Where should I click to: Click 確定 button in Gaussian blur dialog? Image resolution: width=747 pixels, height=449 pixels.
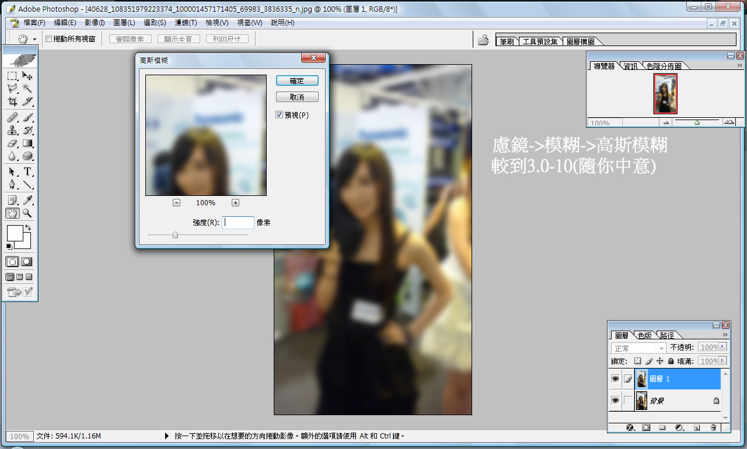tap(297, 80)
